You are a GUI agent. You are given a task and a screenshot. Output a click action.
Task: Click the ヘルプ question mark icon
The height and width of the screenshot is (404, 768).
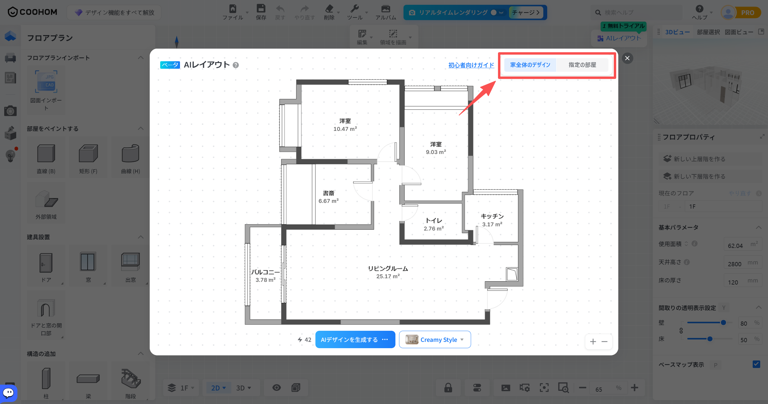699,9
